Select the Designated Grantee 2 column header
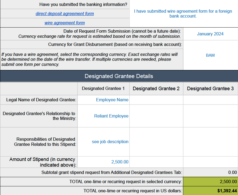Image resolution: width=238 pixels, height=195 pixels. click(156, 89)
